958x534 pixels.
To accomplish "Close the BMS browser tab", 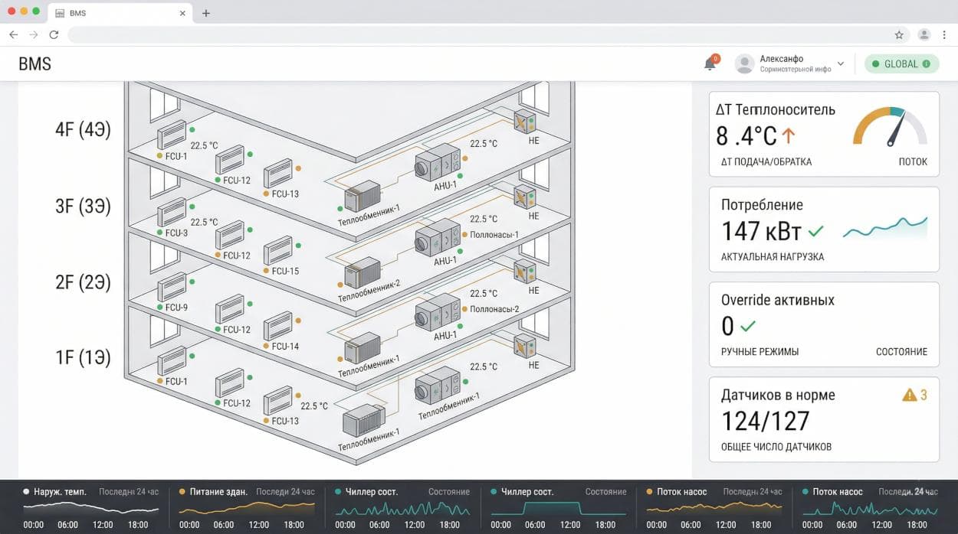I will (183, 13).
